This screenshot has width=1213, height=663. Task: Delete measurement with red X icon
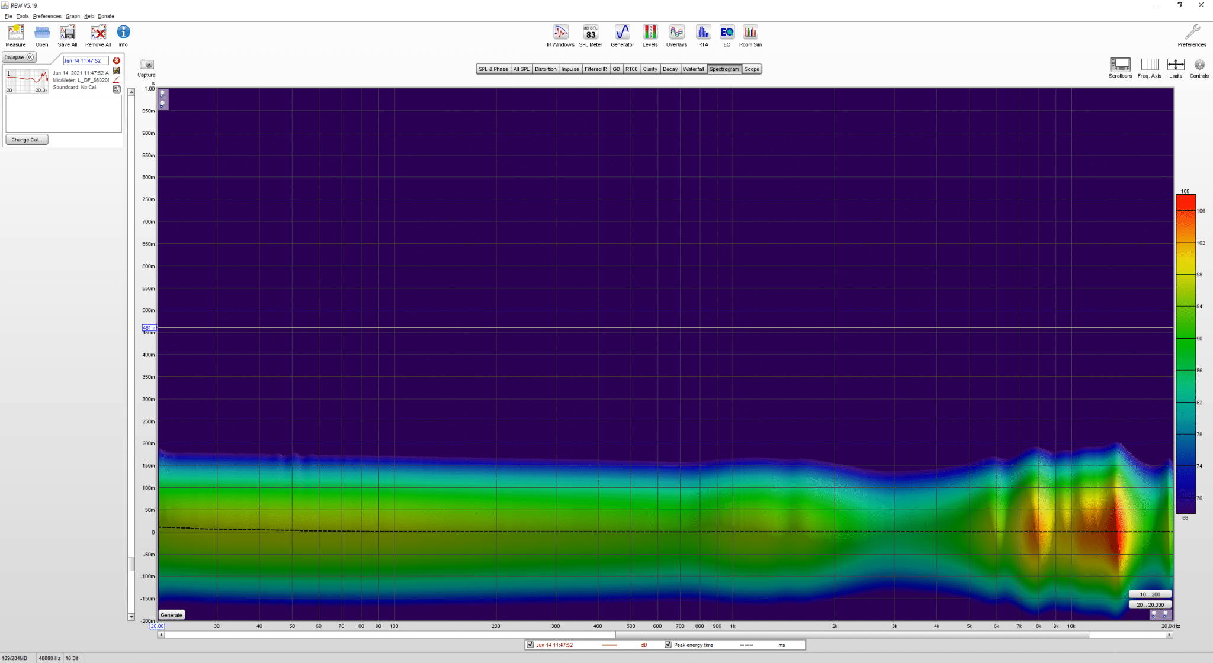tap(117, 60)
